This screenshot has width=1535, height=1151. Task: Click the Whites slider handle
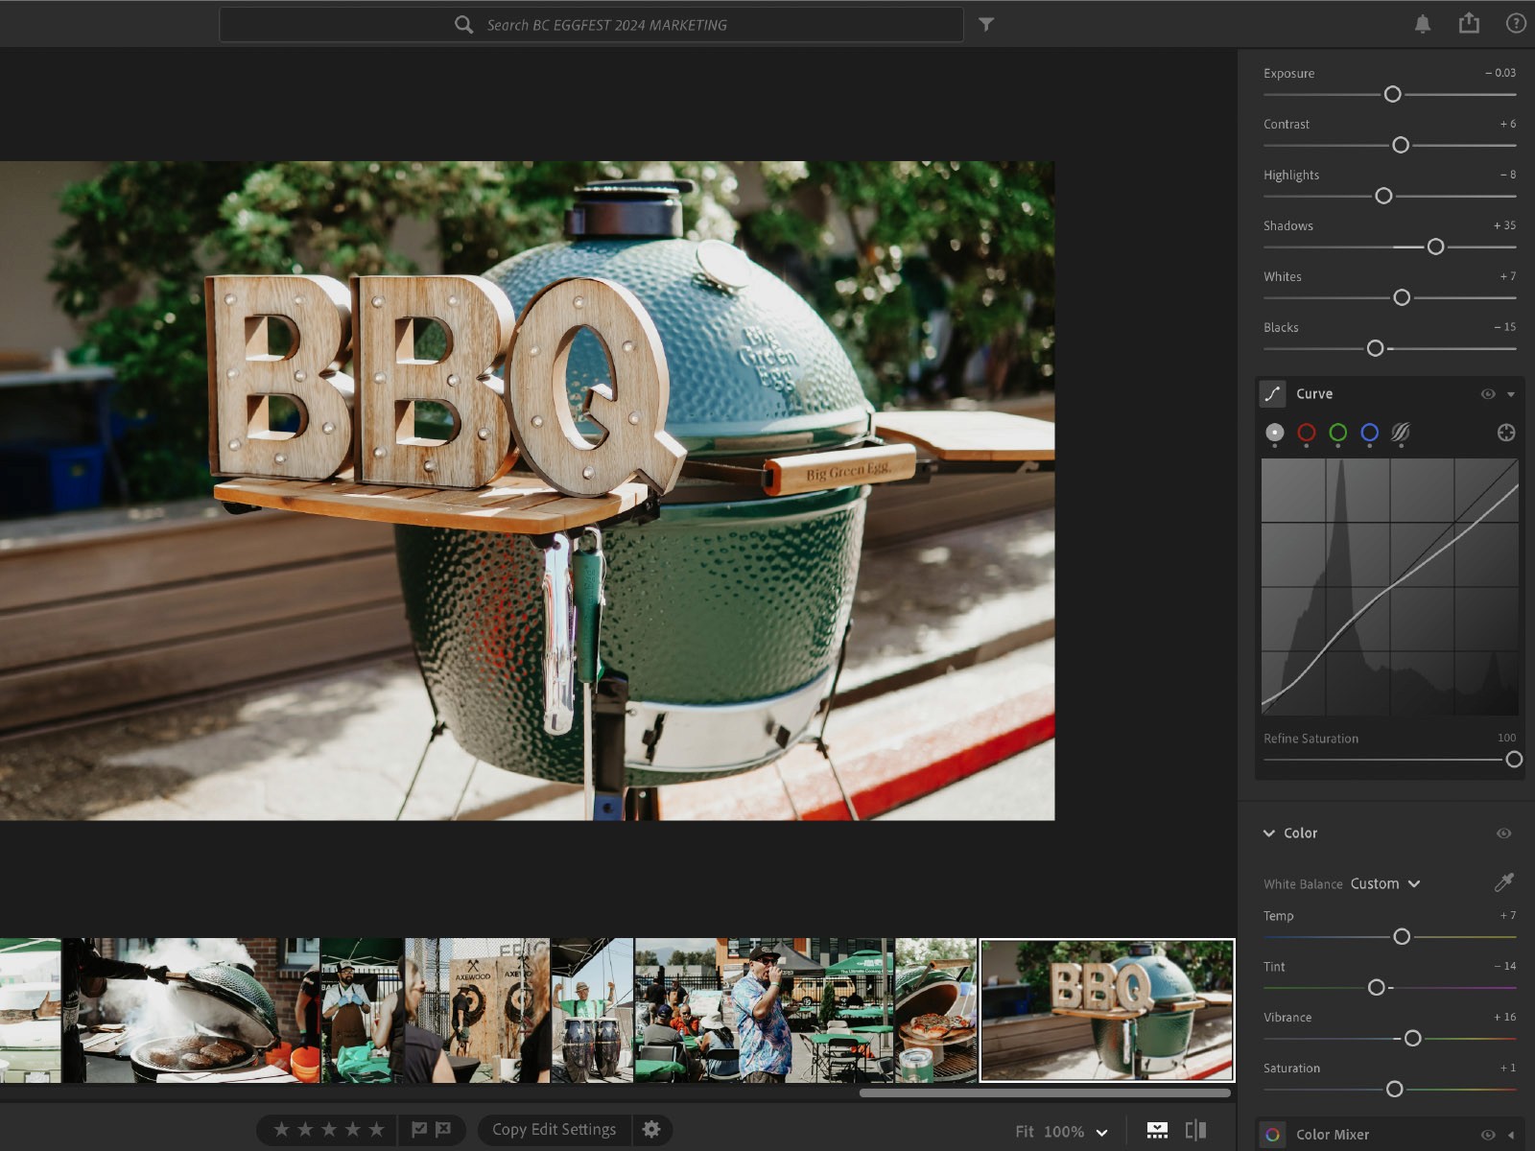pos(1402,297)
